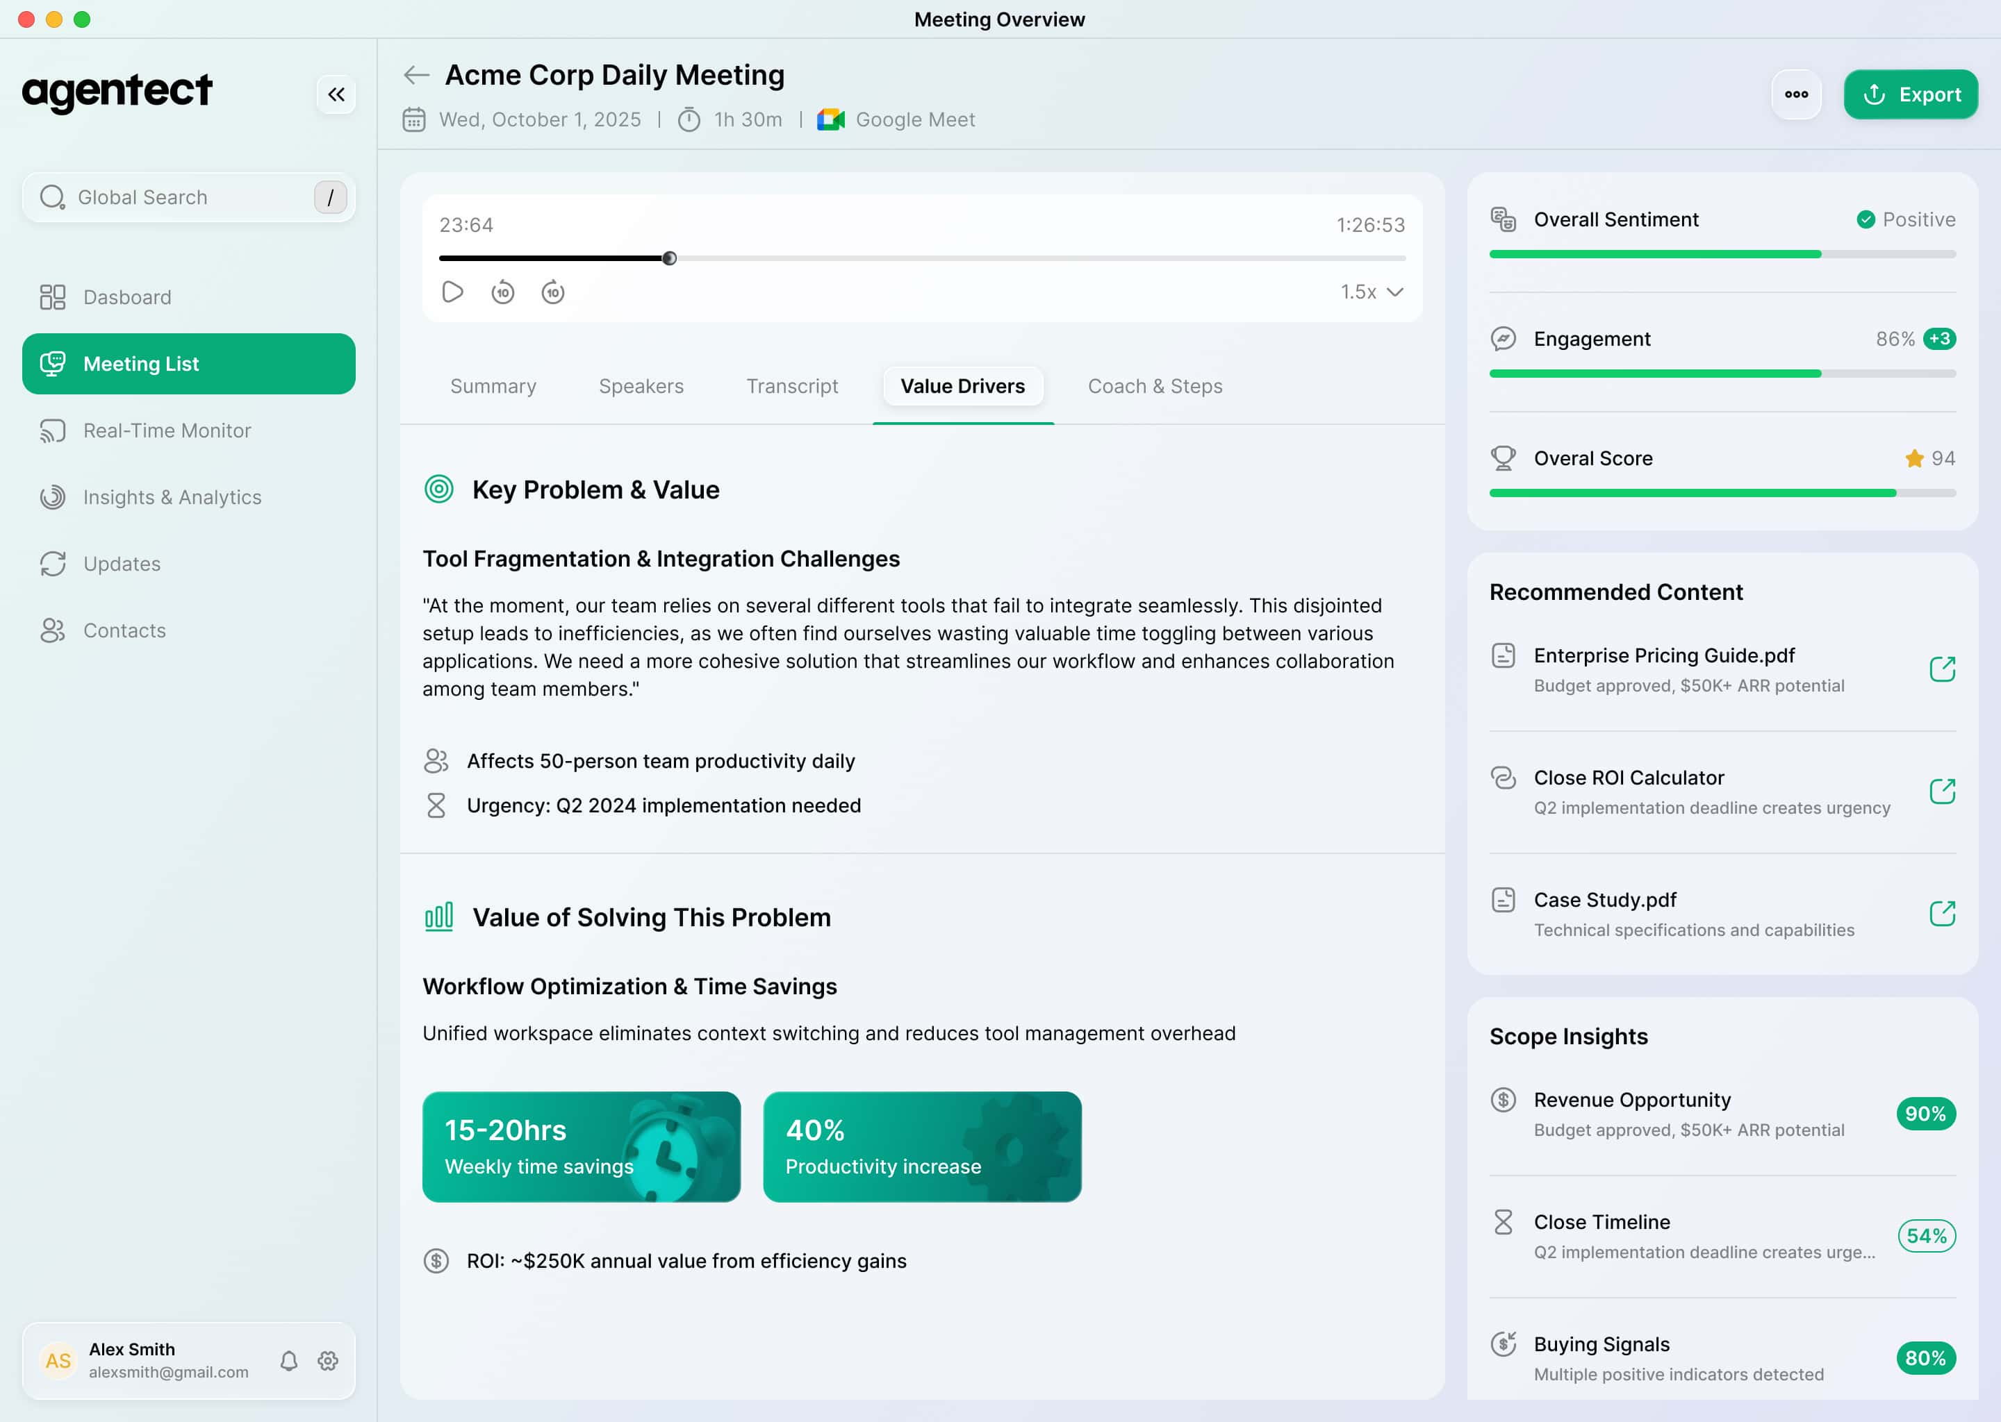Viewport: 2001px width, 1422px height.
Task: Click the playback progress slider handle
Action: click(x=669, y=258)
